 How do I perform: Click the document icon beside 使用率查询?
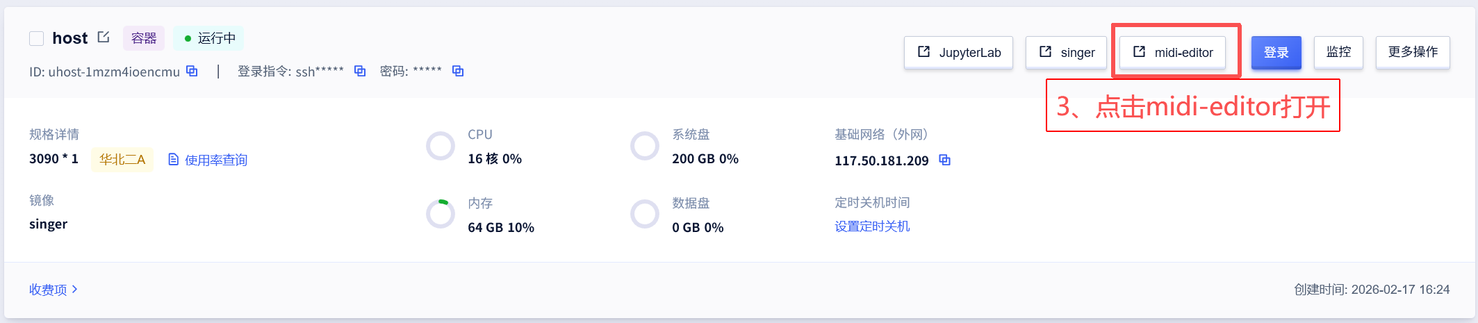[174, 160]
